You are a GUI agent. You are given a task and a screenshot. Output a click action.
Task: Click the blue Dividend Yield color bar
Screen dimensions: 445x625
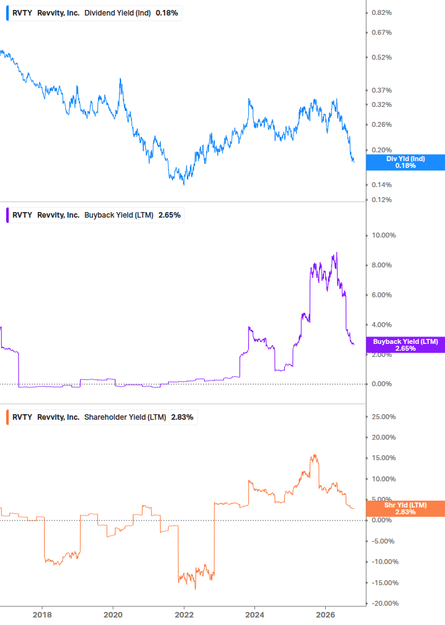7,13
